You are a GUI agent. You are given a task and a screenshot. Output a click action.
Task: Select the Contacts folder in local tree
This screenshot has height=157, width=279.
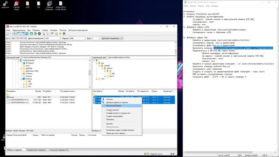coord(29,74)
